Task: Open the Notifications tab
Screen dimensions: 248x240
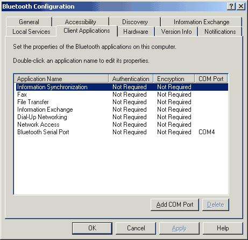Action: (x=220, y=32)
